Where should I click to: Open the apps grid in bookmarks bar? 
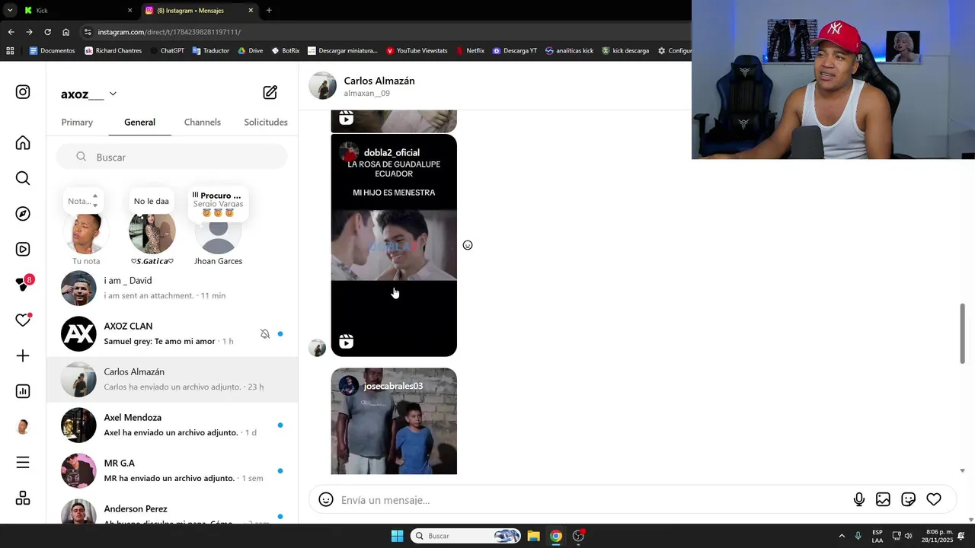[10, 50]
